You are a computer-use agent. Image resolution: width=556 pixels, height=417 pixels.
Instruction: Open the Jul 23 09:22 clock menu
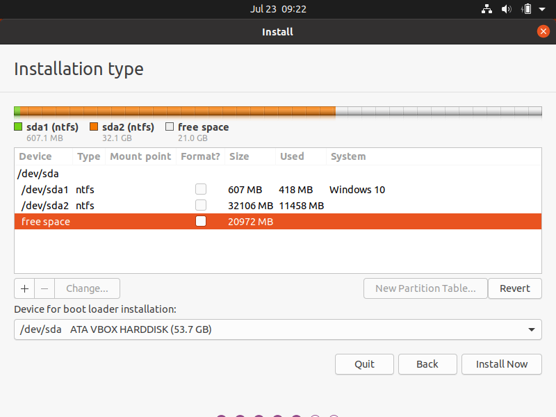coord(278,9)
